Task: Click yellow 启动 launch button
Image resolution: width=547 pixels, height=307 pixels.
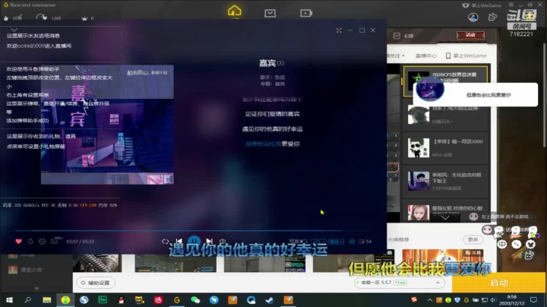Action: click(499, 283)
